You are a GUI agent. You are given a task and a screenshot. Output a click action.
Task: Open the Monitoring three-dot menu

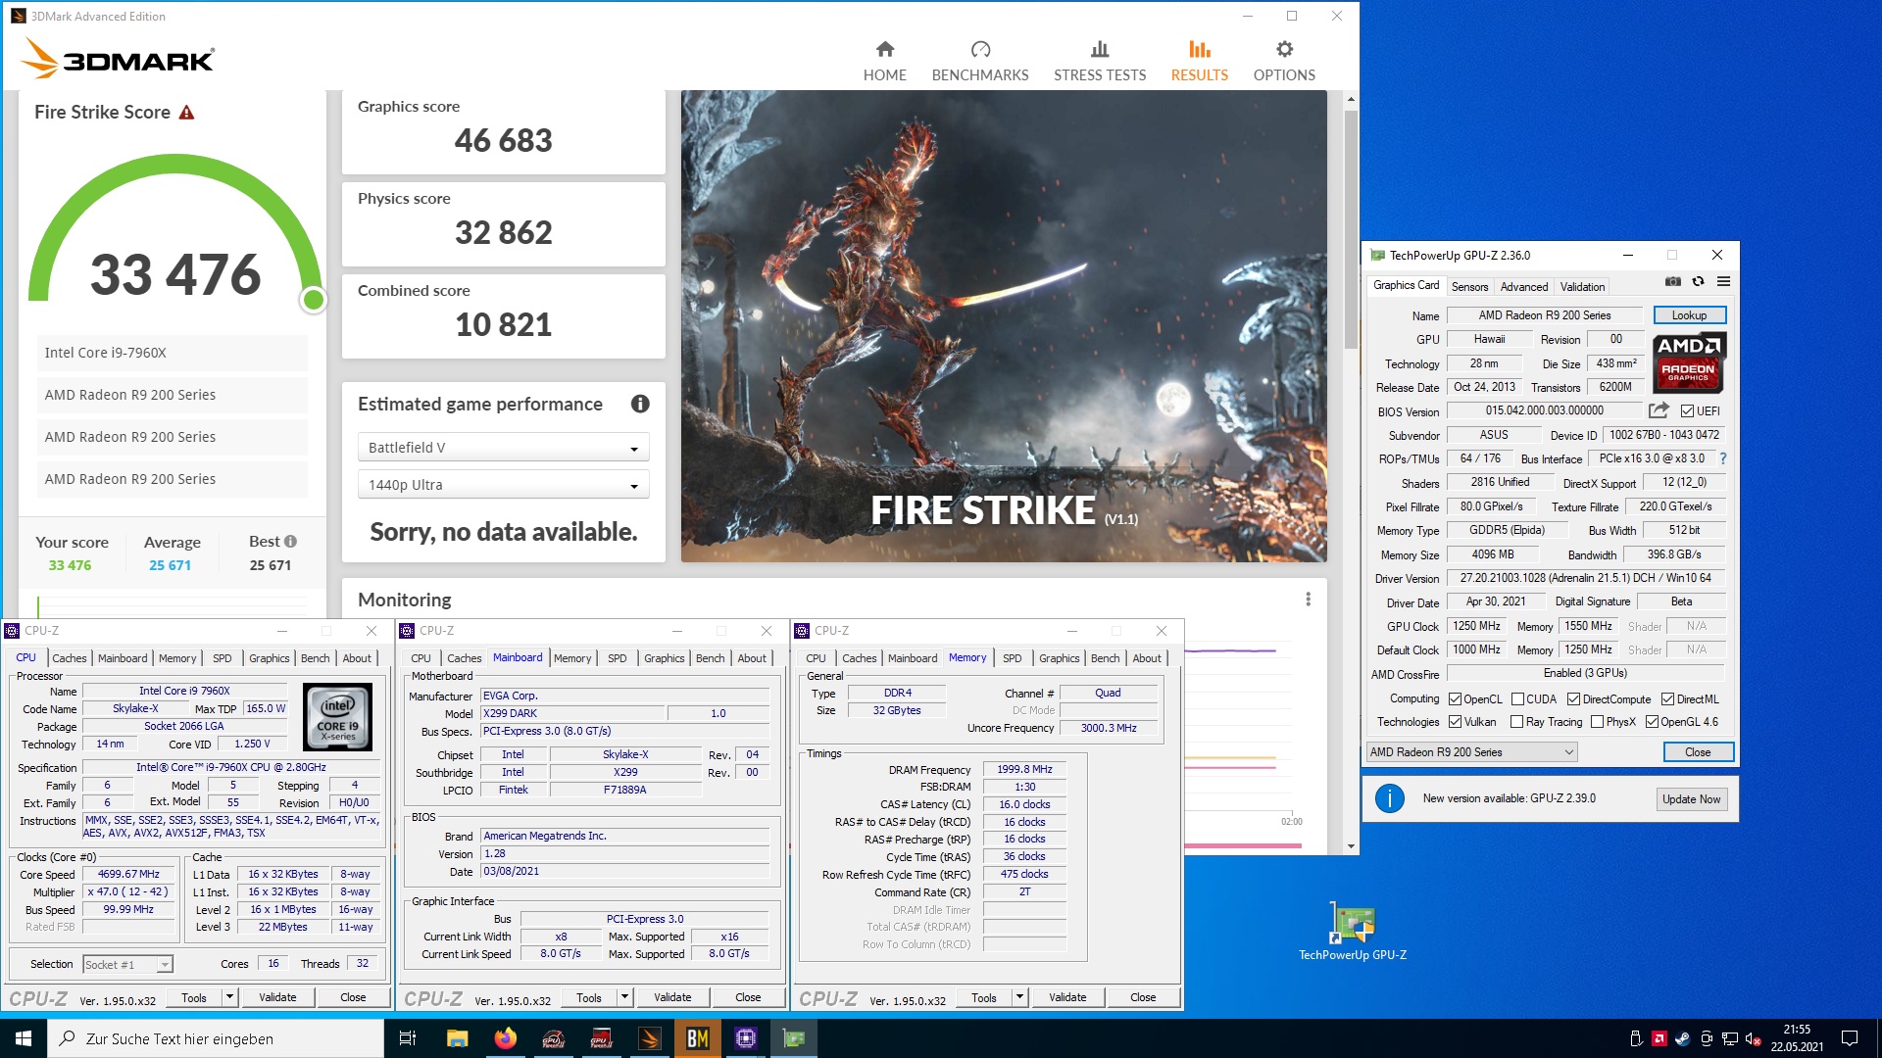pos(1308,600)
